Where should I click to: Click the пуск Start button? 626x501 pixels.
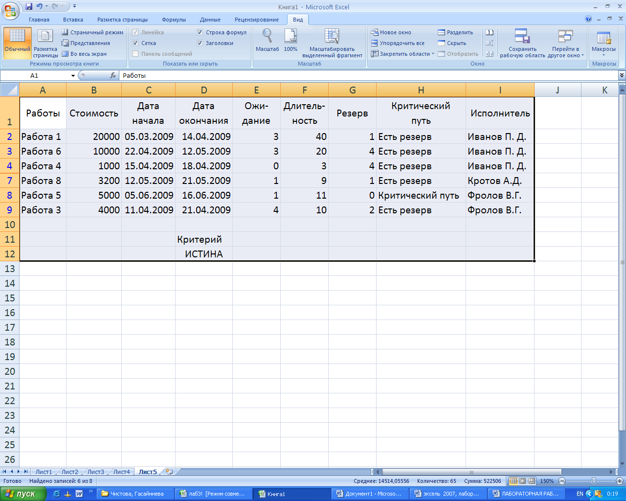(x=23, y=494)
